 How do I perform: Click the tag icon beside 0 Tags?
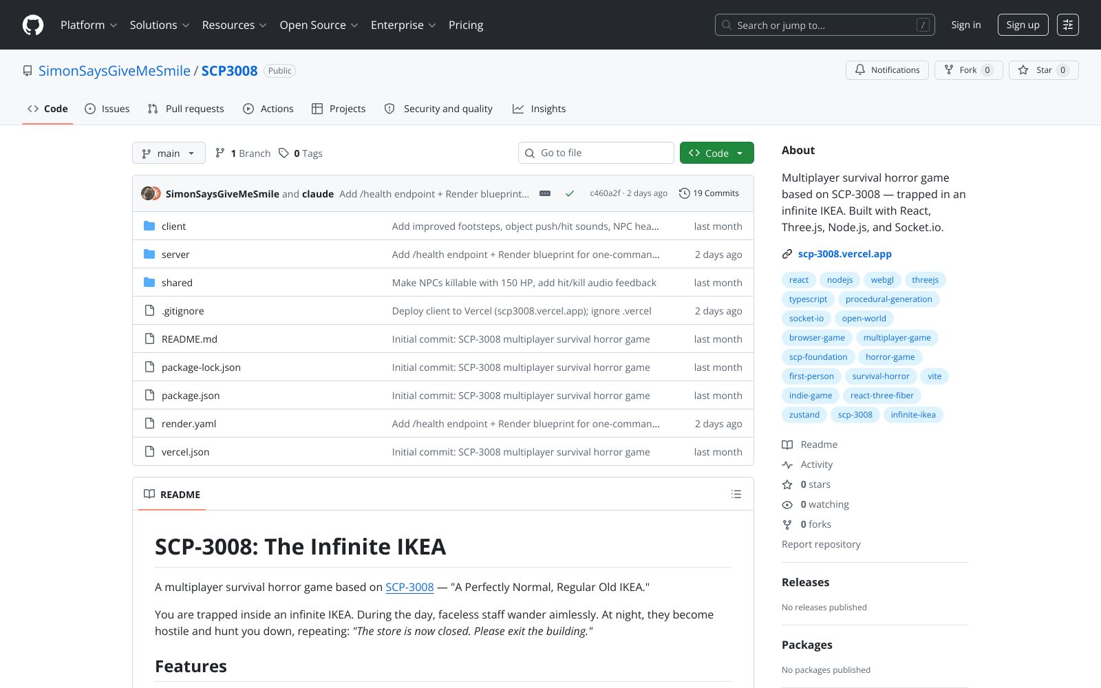(x=284, y=153)
